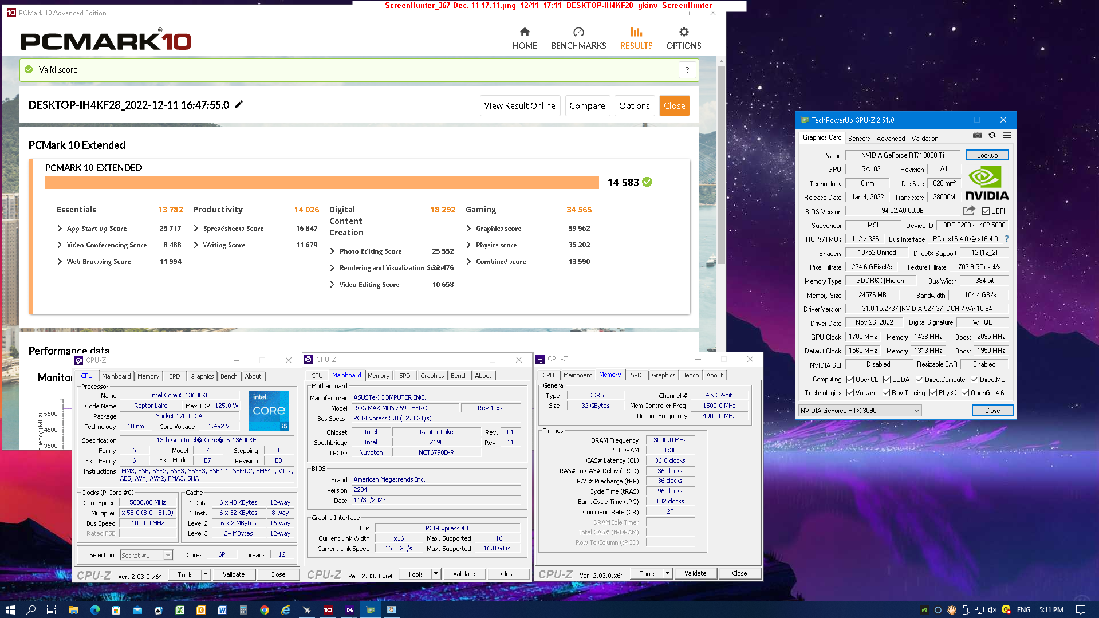
Task: Expand Photo Editing Score row
Action: point(332,251)
